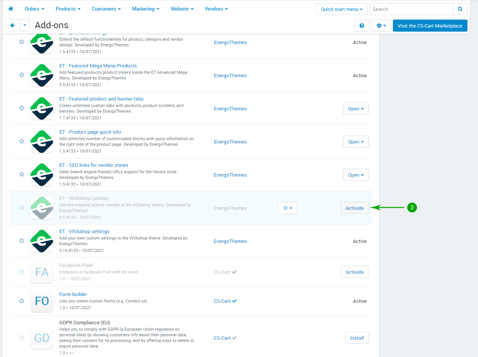Open gear settings dropdown in header
Image resolution: width=478 pixels, height=357 pixels.
click(381, 26)
